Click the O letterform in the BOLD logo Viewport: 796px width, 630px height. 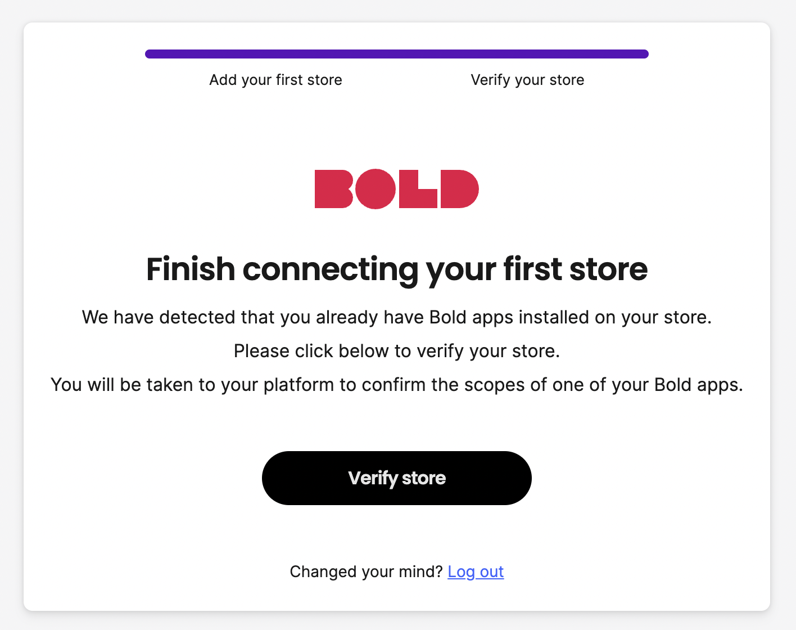pos(376,188)
